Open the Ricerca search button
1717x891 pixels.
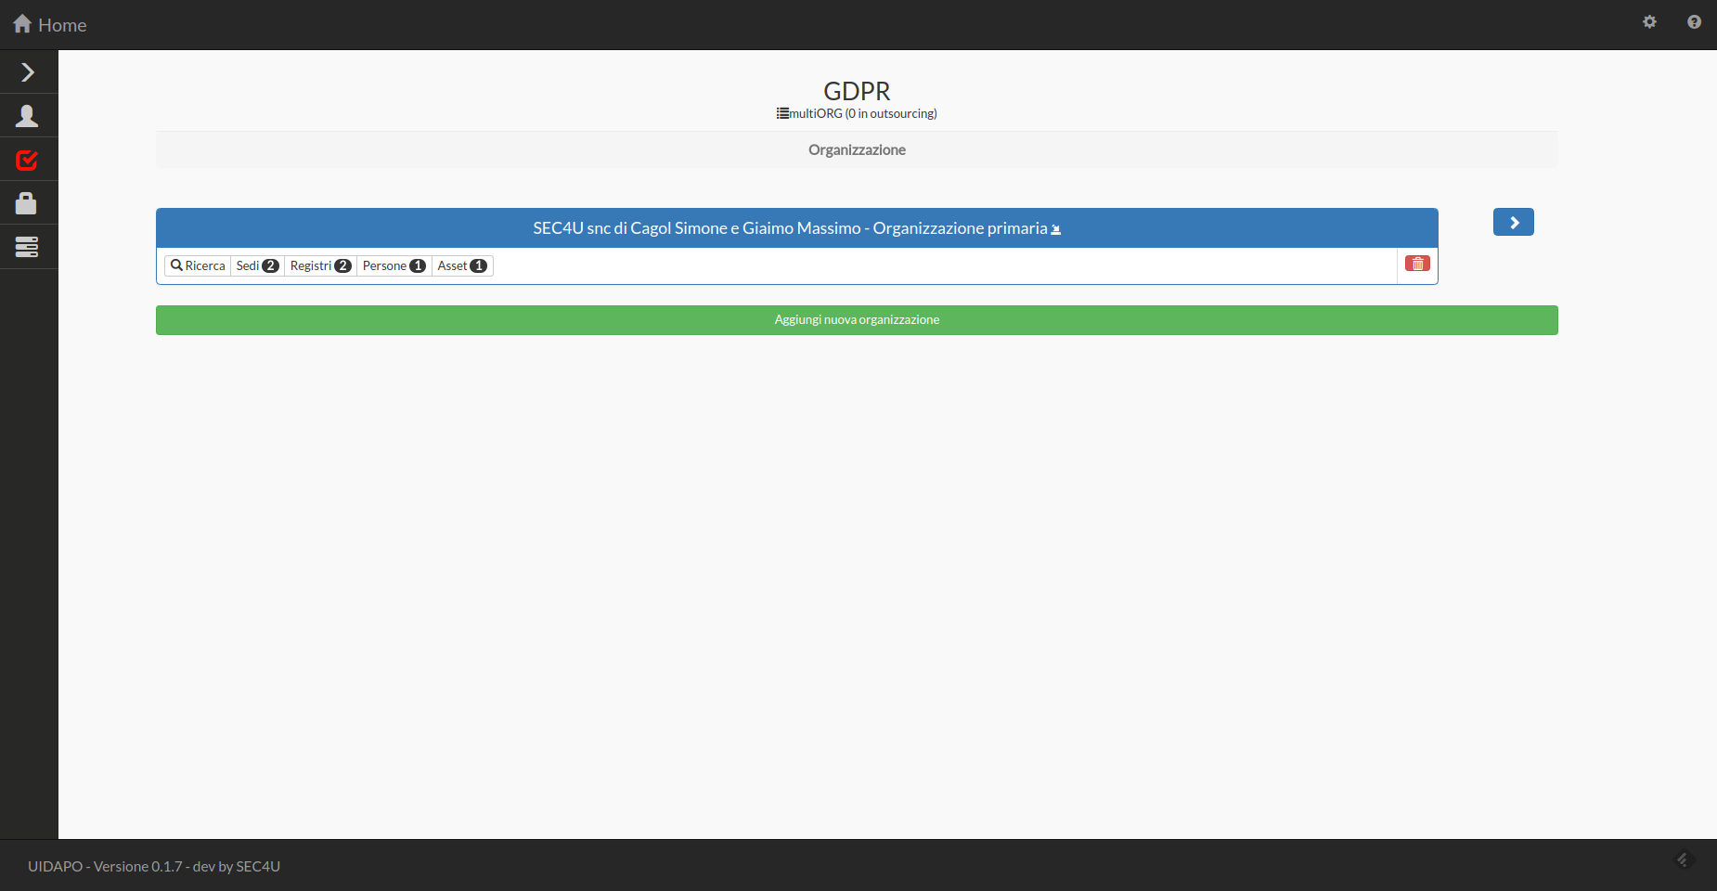pyautogui.click(x=198, y=265)
